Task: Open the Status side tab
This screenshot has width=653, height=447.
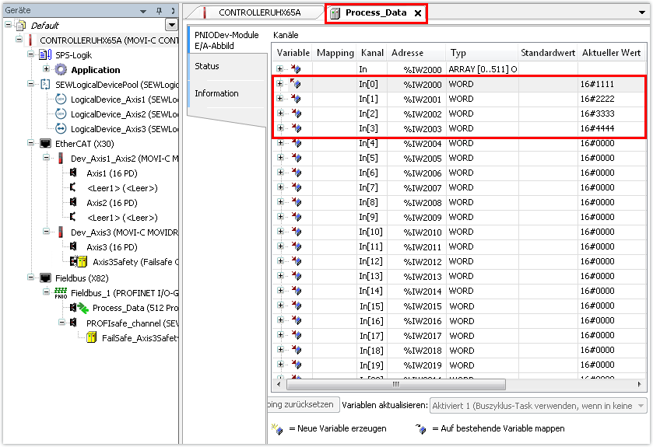Action: 207,66
